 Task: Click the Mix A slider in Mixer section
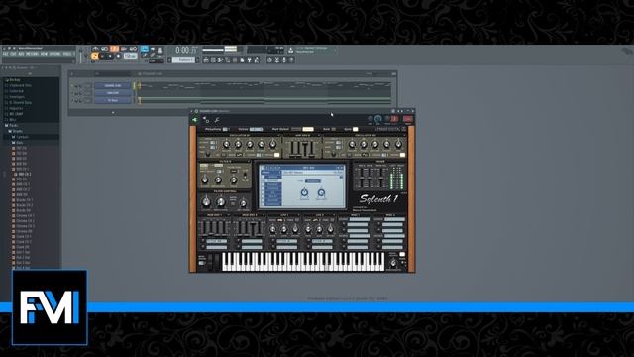(x=361, y=178)
